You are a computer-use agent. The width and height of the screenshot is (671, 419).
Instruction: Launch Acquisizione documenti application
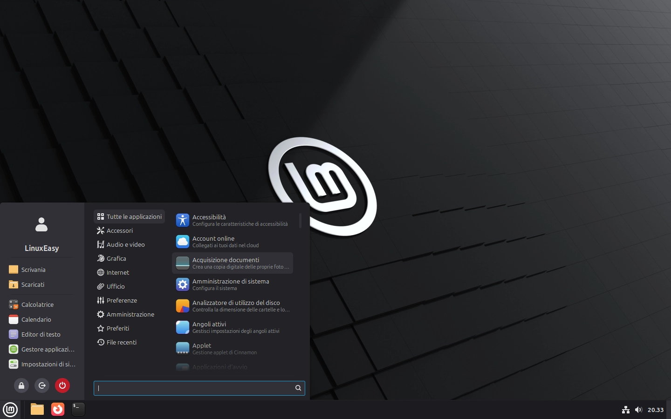233,263
